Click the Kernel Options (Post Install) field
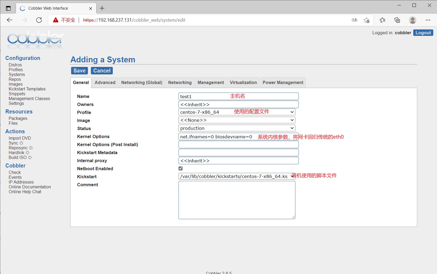The width and height of the screenshot is (437, 274). [239, 144]
